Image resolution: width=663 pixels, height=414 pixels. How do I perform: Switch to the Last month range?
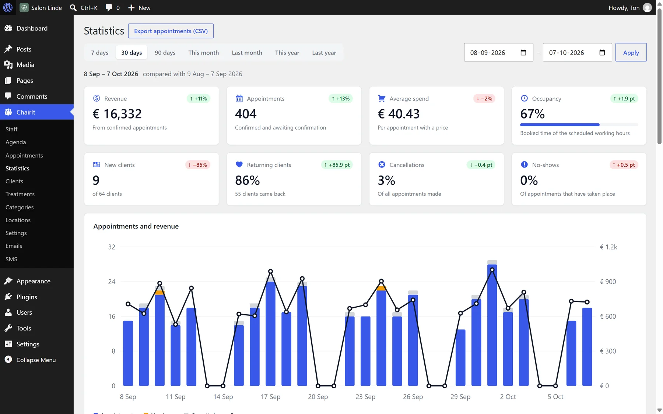tap(247, 53)
